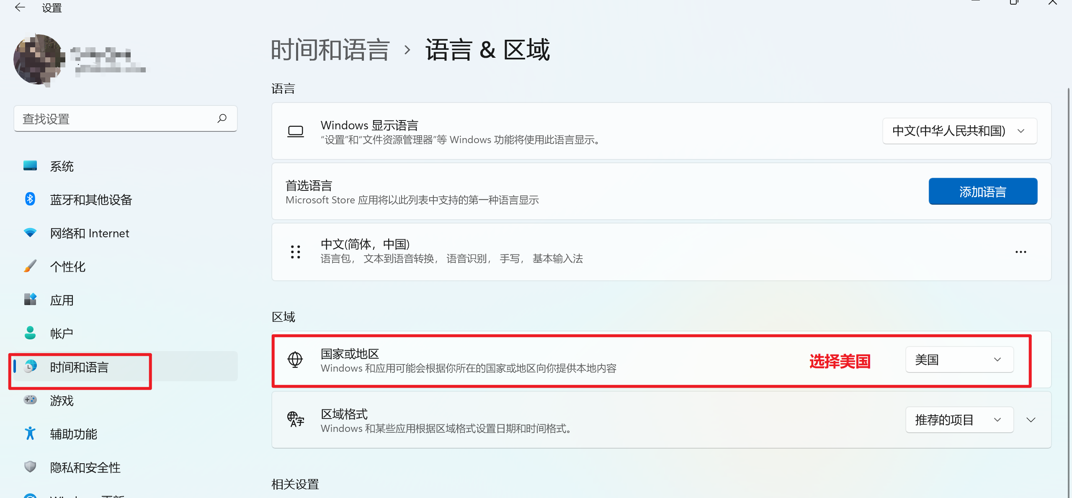Open 网络和 Internet Wi-Fi icon
The height and width of the screenshot is (498, 1072).
click(30, 232)
